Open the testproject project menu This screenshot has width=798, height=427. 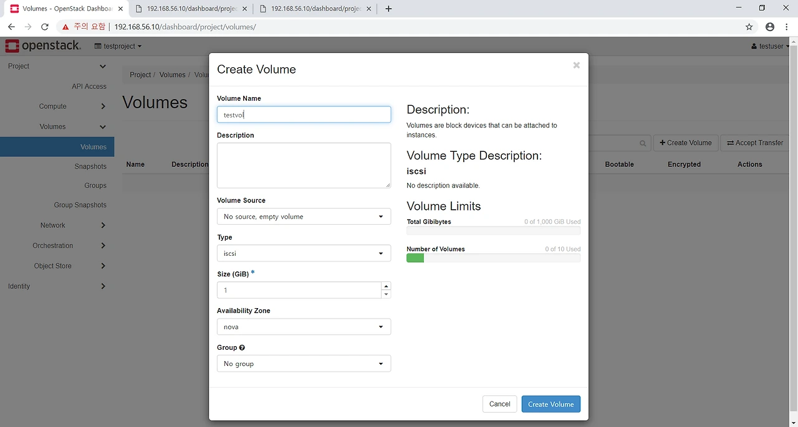118,46
